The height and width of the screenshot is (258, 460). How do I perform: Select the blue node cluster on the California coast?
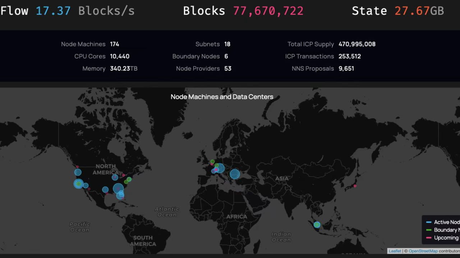pos(78,184)
